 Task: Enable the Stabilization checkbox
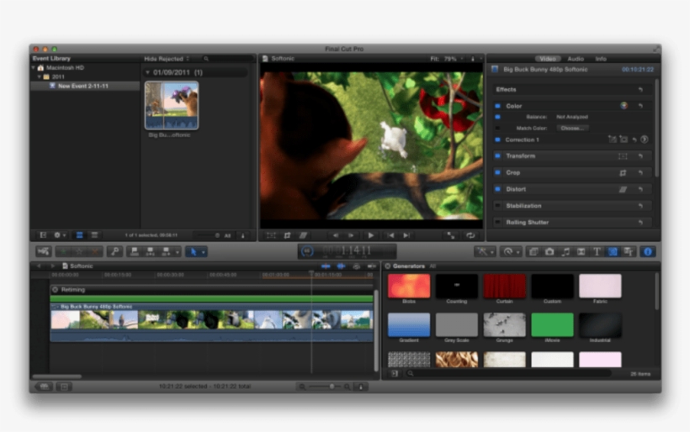497,206
